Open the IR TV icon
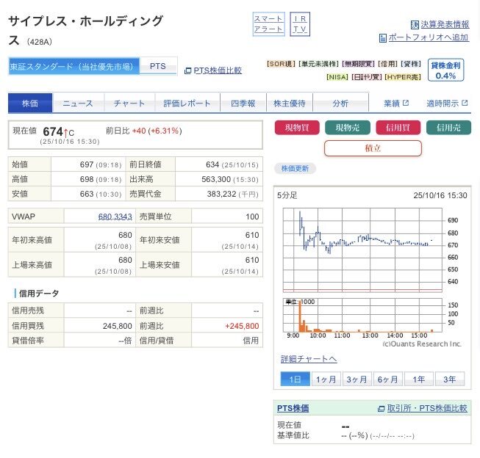480x458 pixels. [300, 23]
